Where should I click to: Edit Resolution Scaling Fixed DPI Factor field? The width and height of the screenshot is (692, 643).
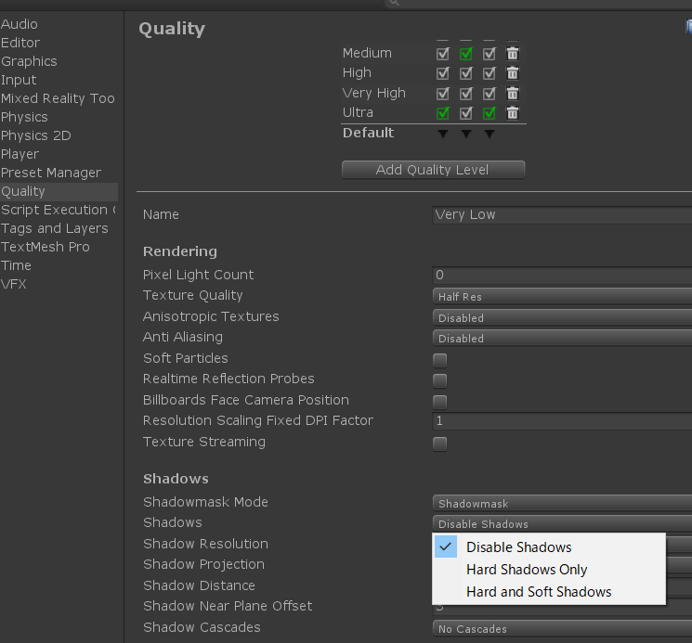pyautogui.click(x=562, y=421)
